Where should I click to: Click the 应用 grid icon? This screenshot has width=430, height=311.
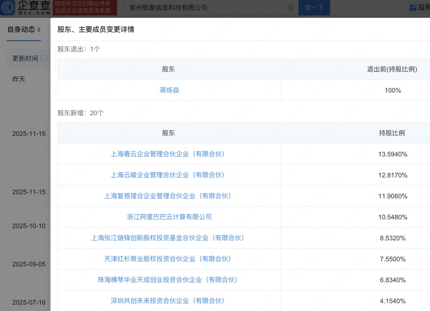pyautogui.click(x=413, y=8)
